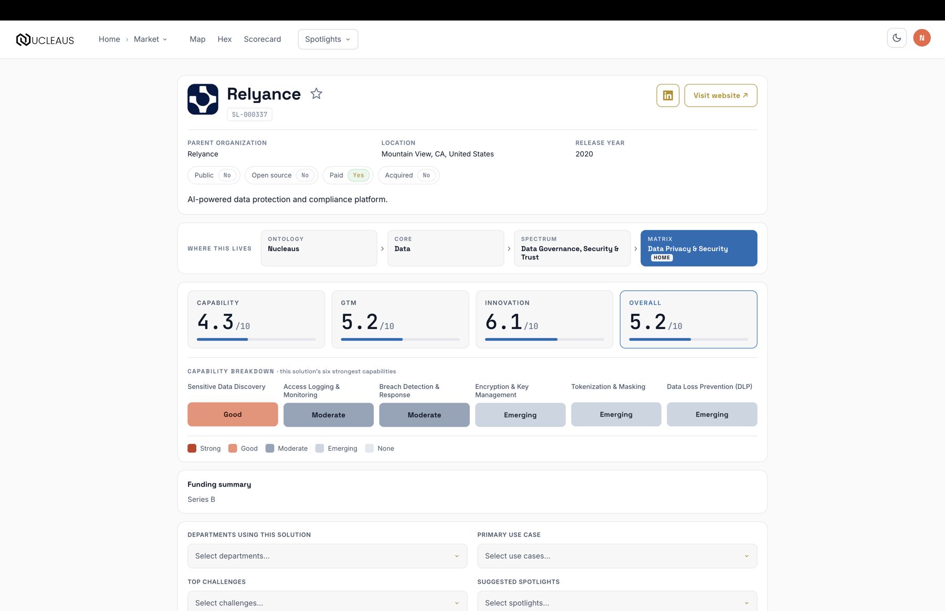Click the GTM 5.2 score card
The height and width of the screenshot is (611, 945).
[401, 319]
